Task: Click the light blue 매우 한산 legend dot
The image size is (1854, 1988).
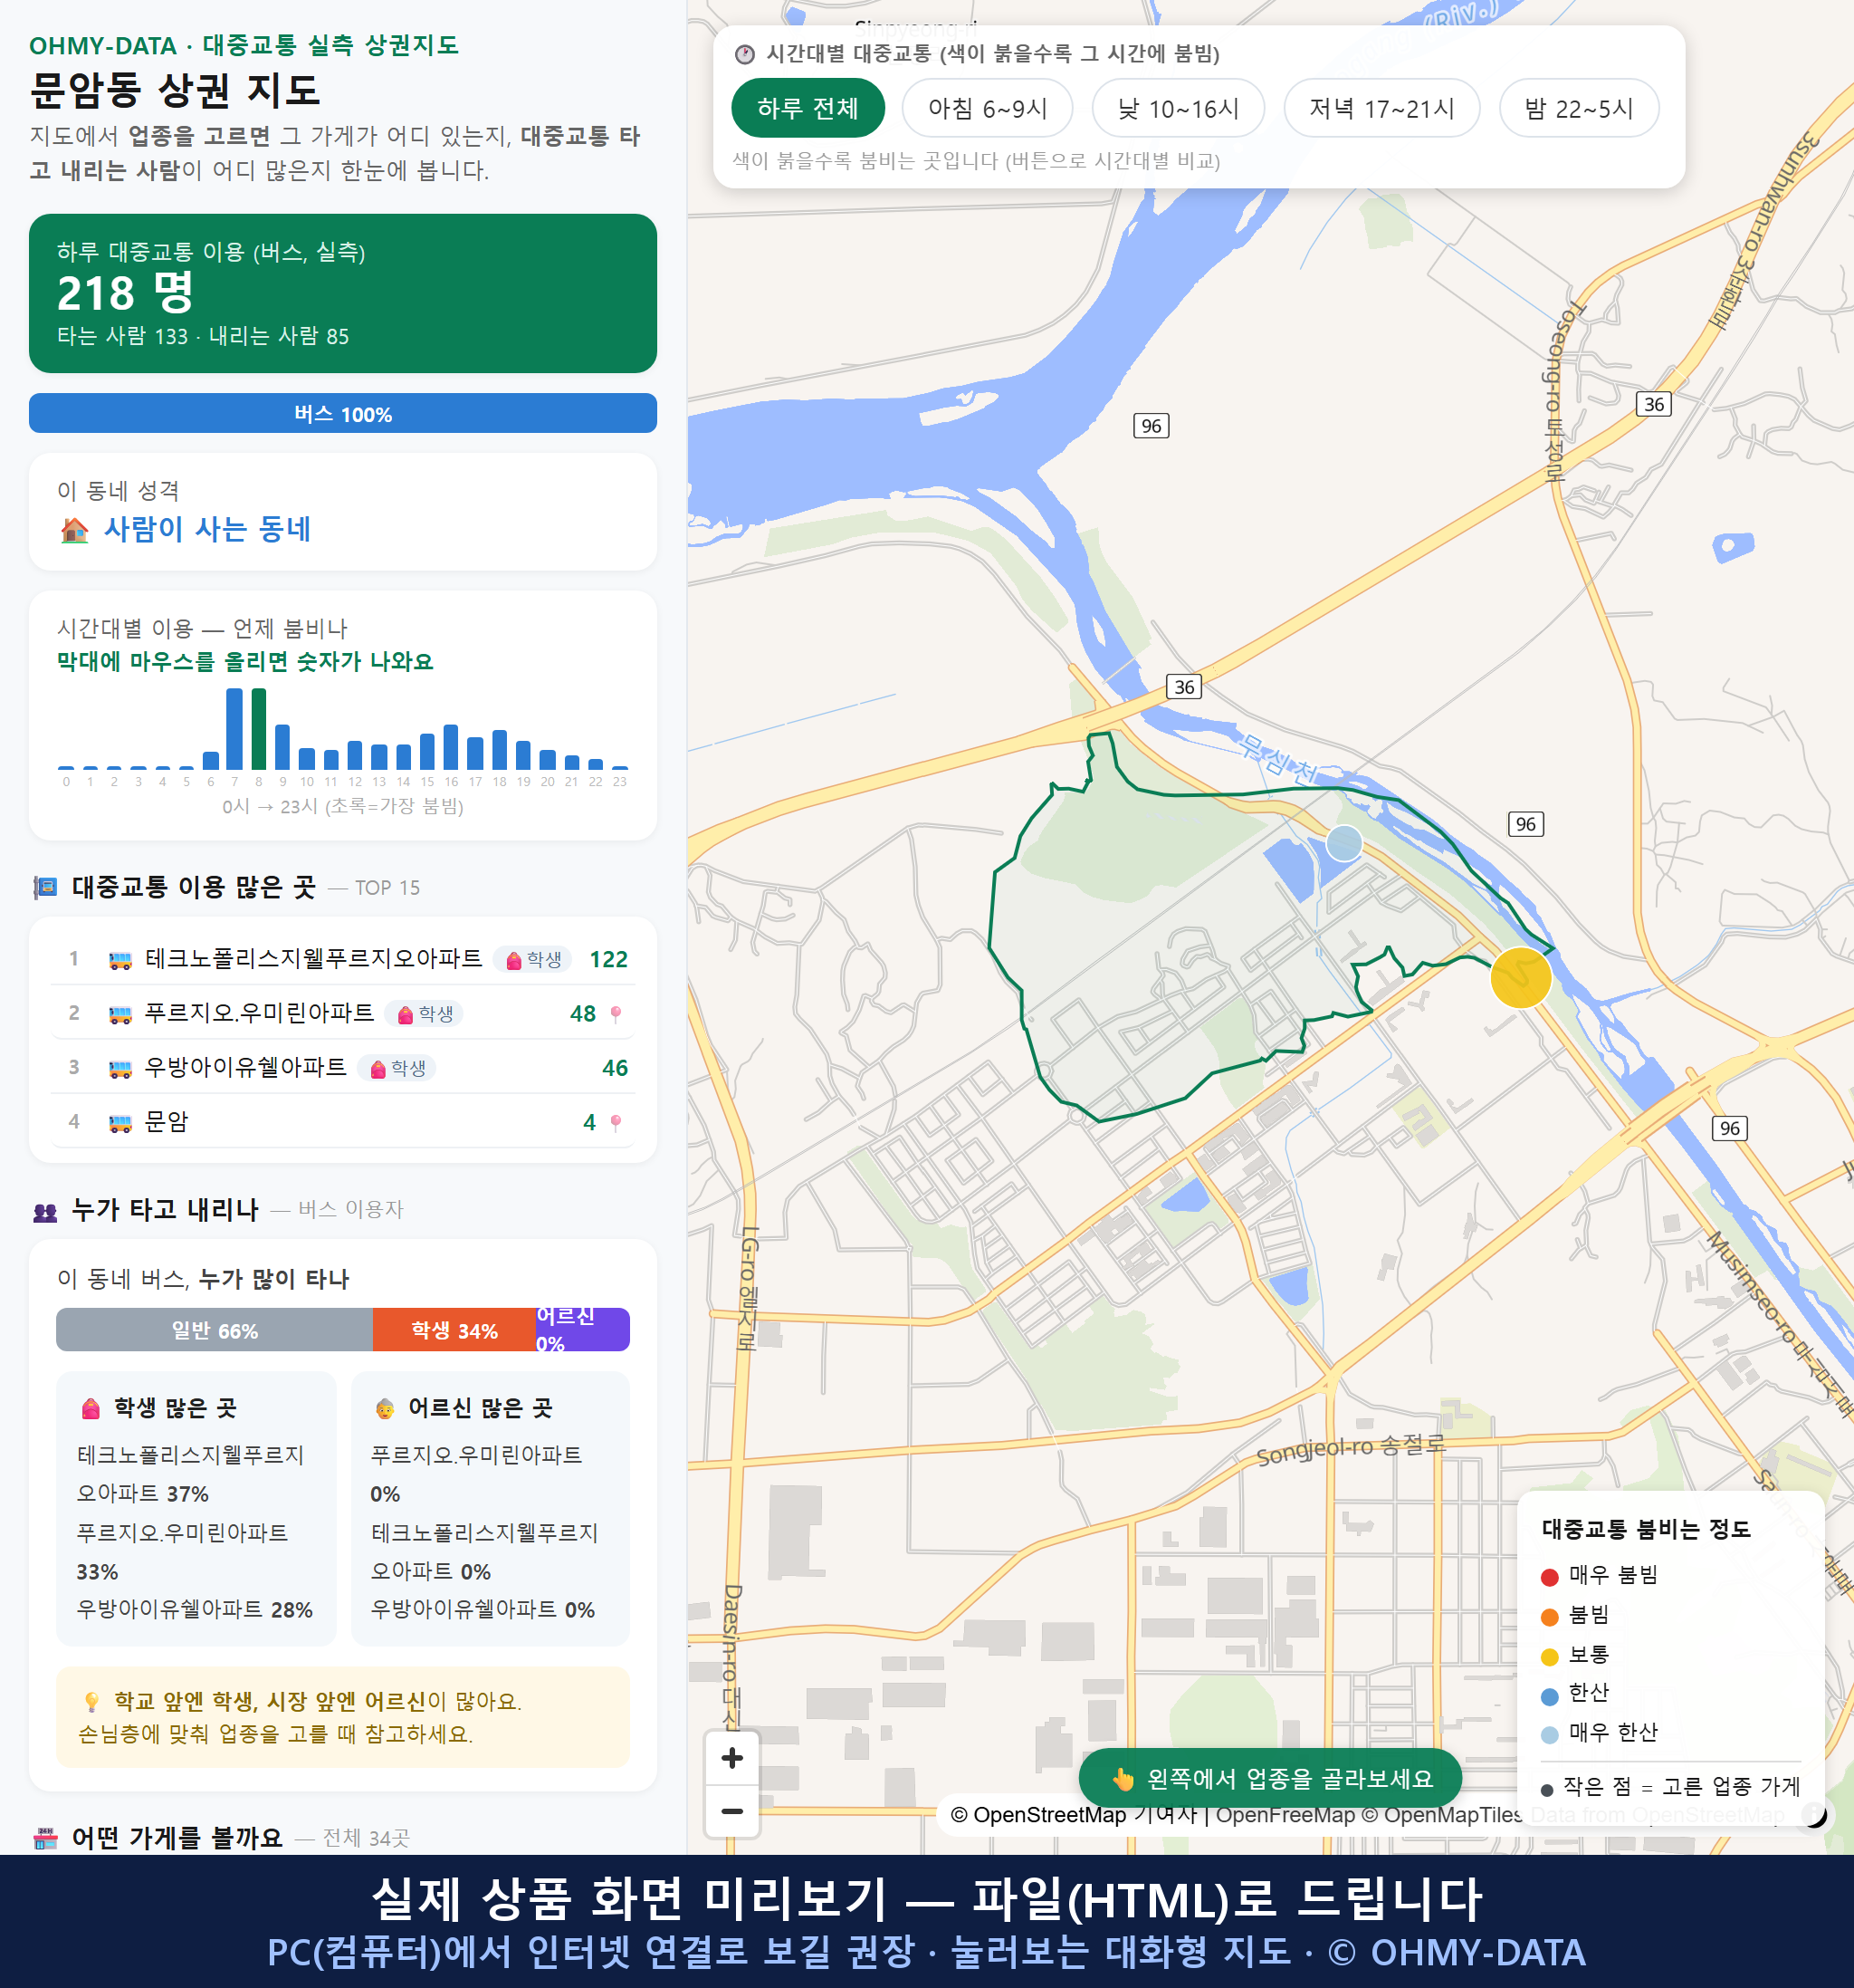Action: (x=1549, y=1735)
